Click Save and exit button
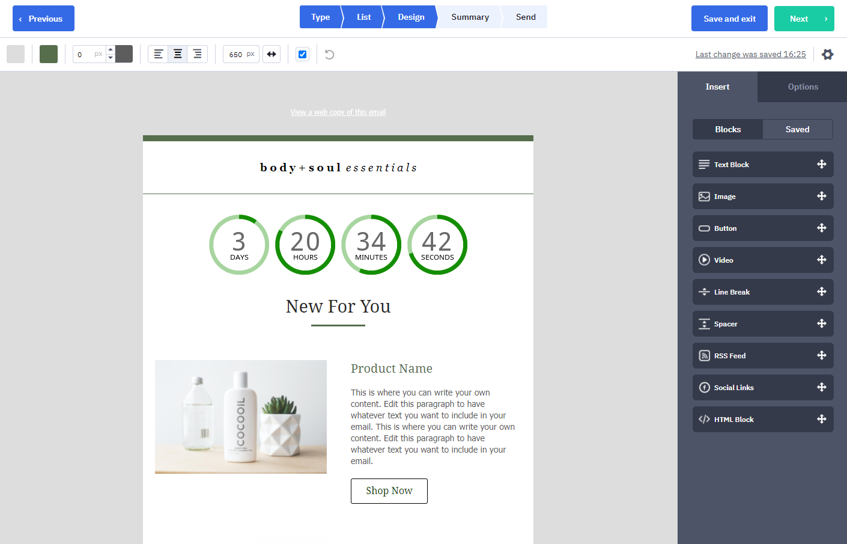 coord(729,19)
